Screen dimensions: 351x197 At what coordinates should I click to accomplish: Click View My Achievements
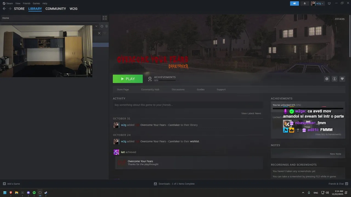pos(328,134)
